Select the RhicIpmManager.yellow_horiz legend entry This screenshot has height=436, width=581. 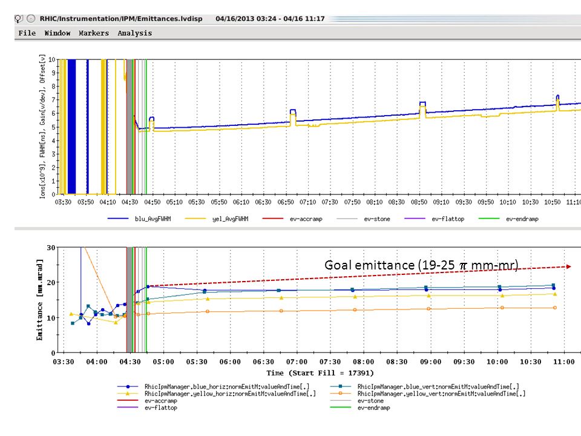pyautogui.click(x=230, y=394)
